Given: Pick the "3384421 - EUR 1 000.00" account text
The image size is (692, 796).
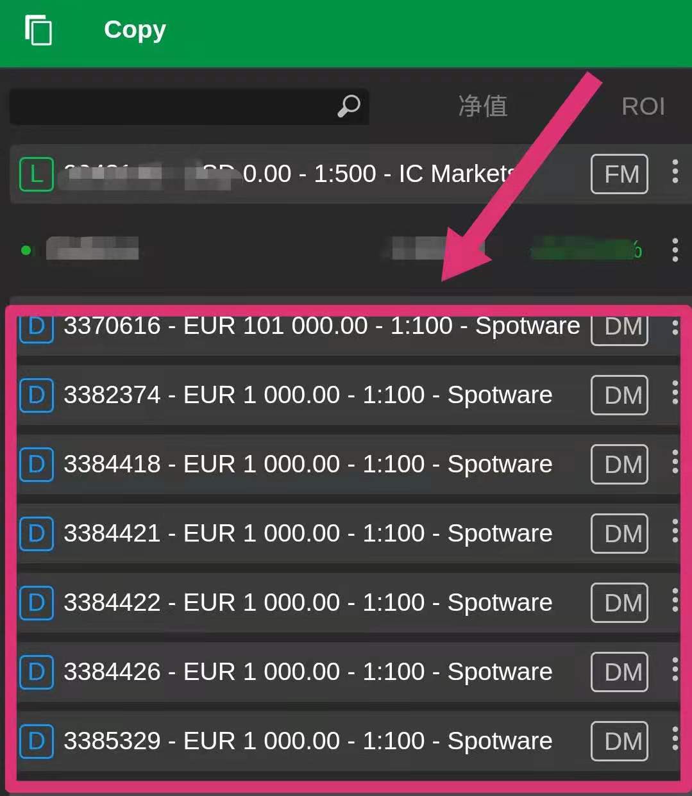Looking at the screenshot, I should click(x=201, y=533).
